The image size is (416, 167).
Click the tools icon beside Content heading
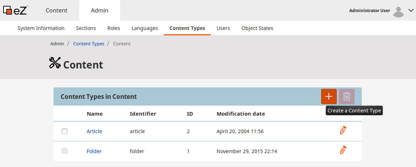[x=55, y=63]
